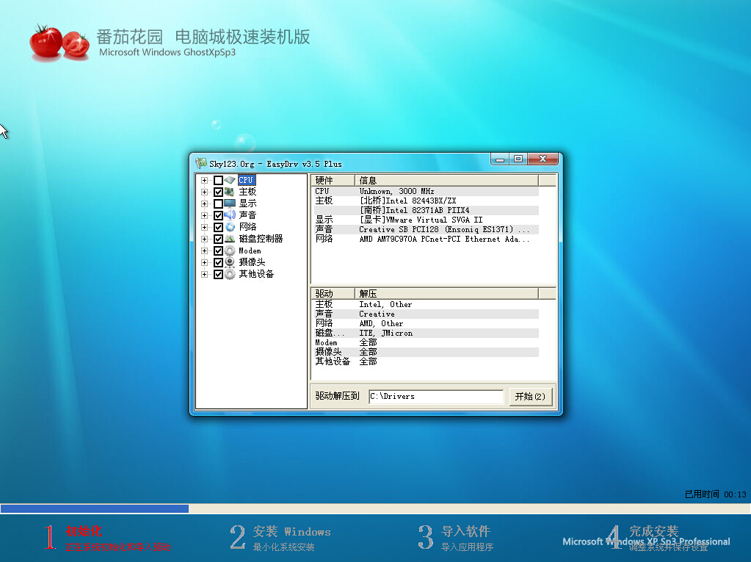Expand the 声音 tree node

pyautogui.click(x=205, y=215)
